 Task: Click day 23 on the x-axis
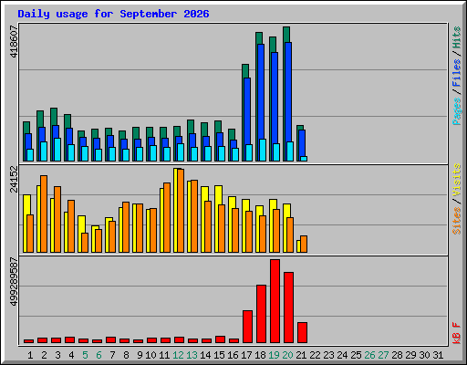pyautogui.click(x=328, y=355)
